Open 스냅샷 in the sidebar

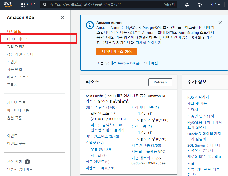pyautogui.click(x=12, y=62)
